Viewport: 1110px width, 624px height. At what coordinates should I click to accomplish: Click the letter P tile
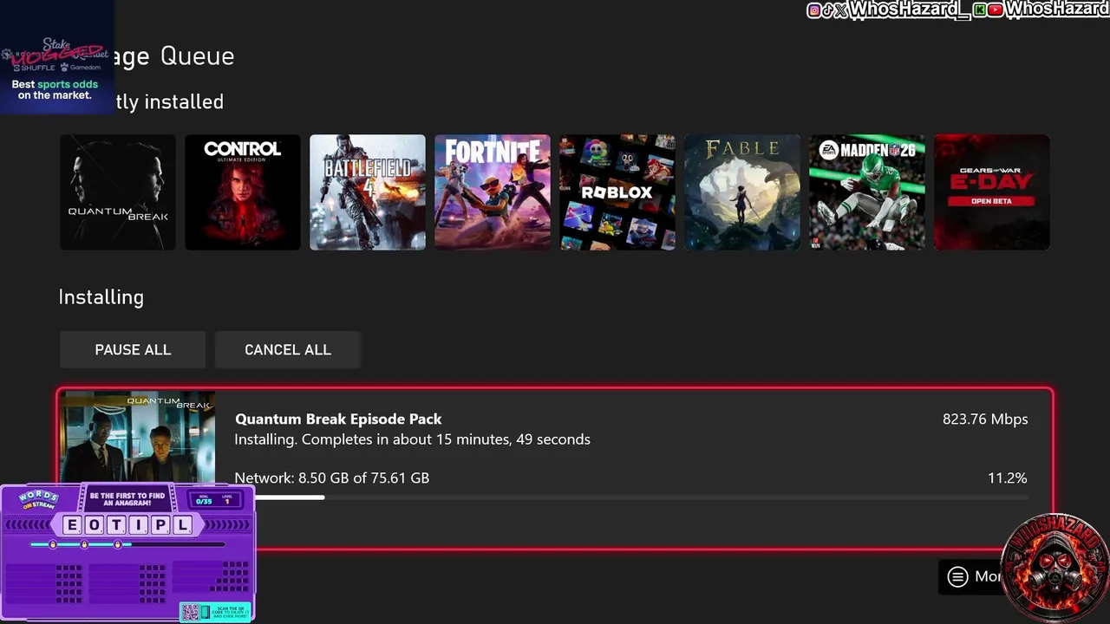click(x=160, y=525)
